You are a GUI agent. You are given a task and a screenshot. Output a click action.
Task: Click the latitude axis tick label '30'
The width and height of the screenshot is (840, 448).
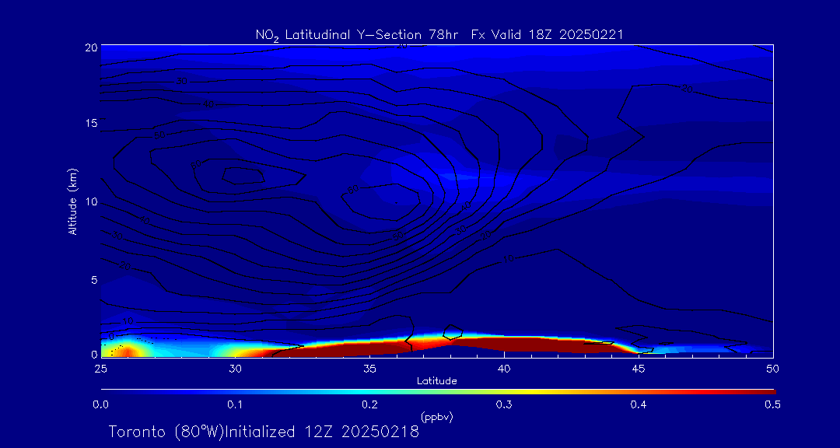[x=235, y=368]
